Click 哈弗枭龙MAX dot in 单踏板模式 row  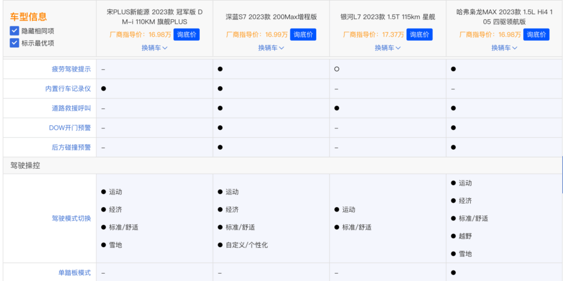(x=453, y=272)
